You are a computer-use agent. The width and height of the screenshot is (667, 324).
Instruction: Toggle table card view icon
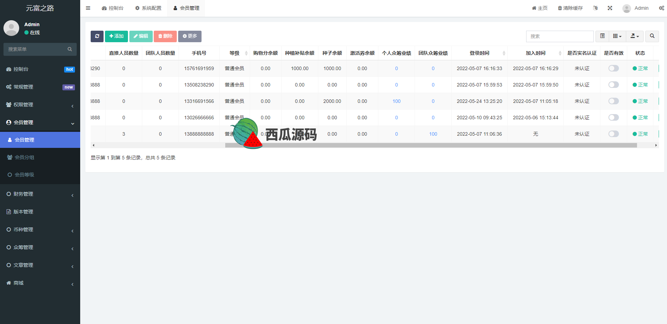coord(602,36)
